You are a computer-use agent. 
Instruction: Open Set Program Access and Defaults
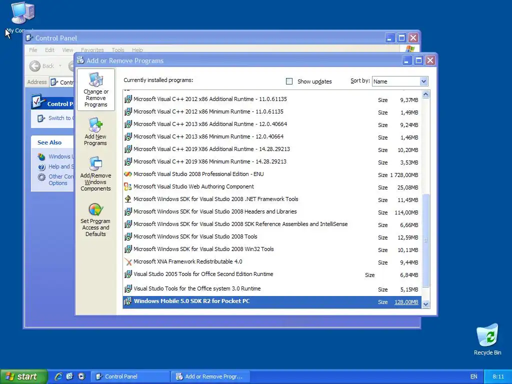[x=95, y=220]
